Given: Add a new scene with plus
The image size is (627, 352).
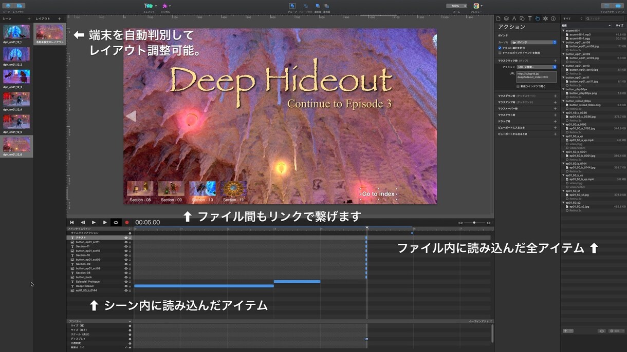Looking at the screenshot, I should (x=29, y=18).
